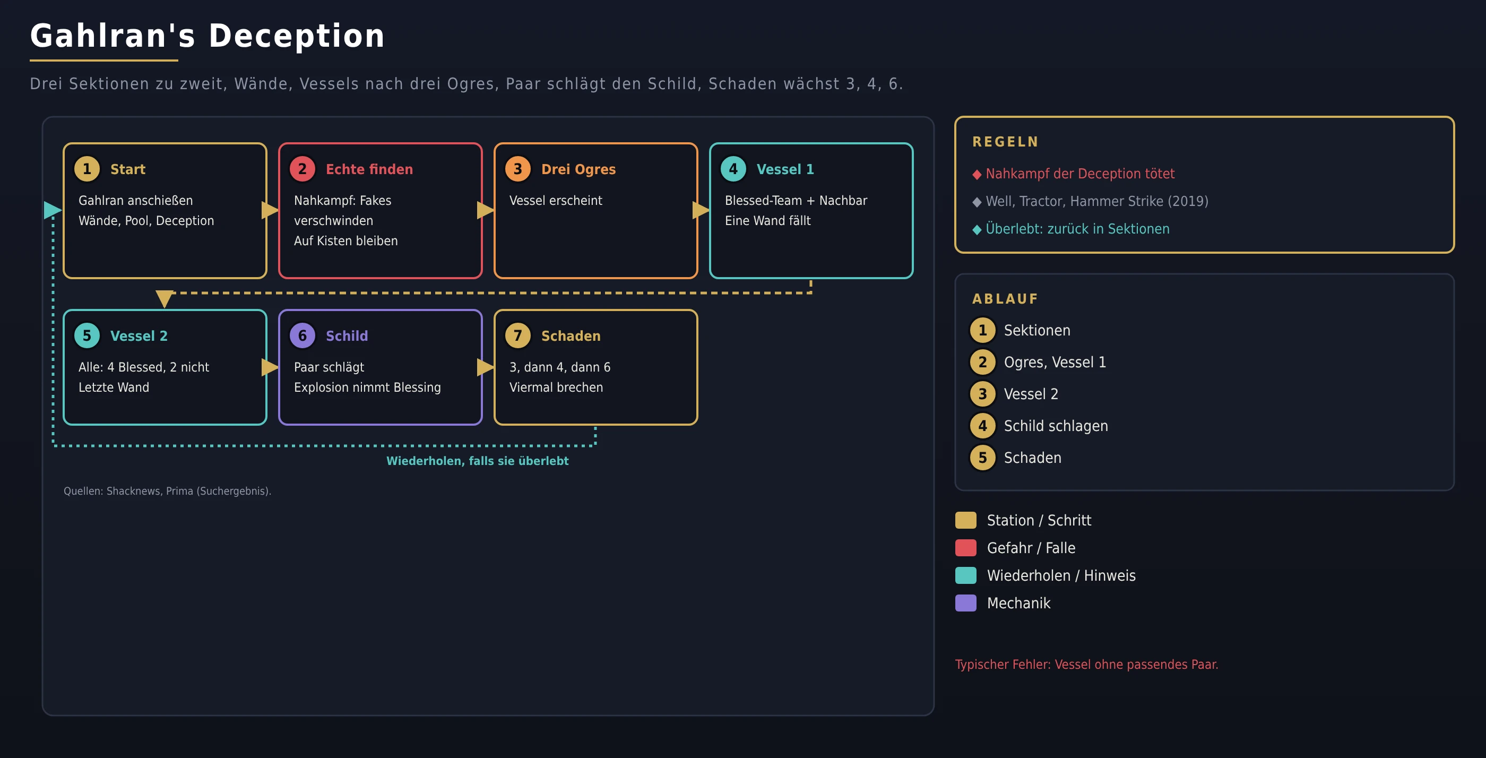Viewport: 1486px width, 758px height.
Task: Click the teal arrow pointing into the Start card
Action: 53,211
